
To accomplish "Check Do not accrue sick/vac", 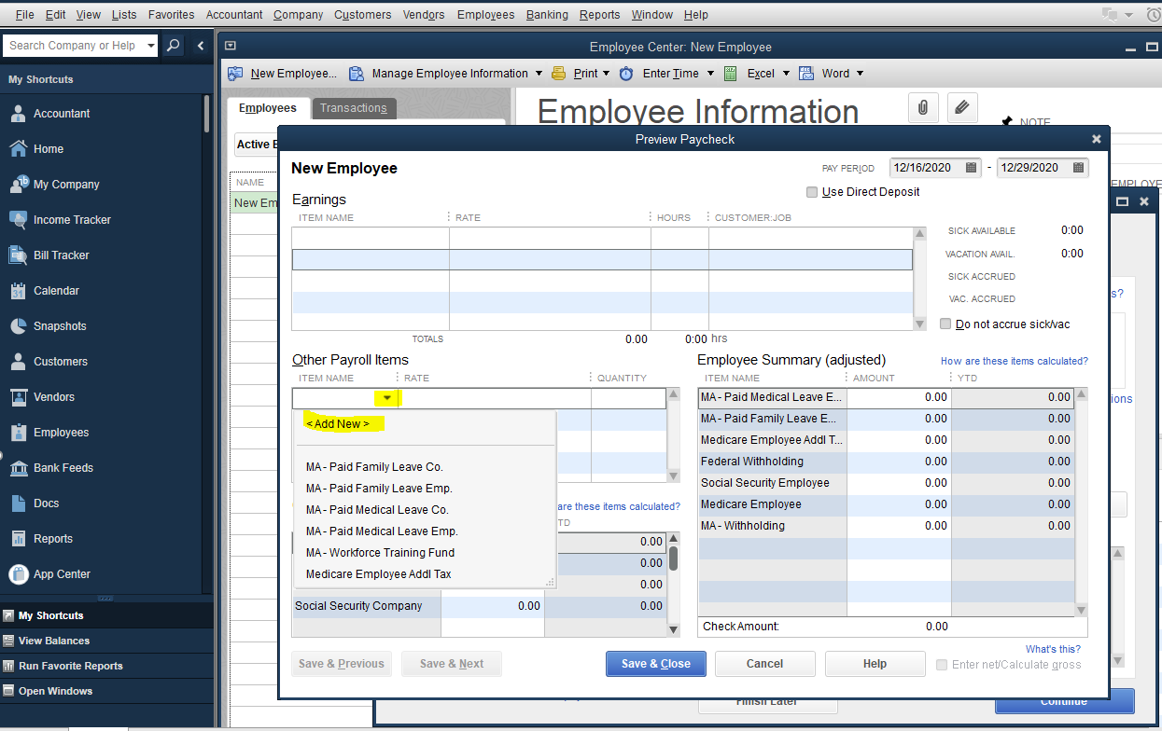I will 945,324.
